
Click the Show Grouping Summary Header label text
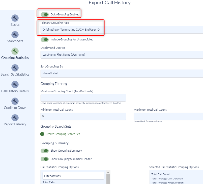(x=71, y=159)
